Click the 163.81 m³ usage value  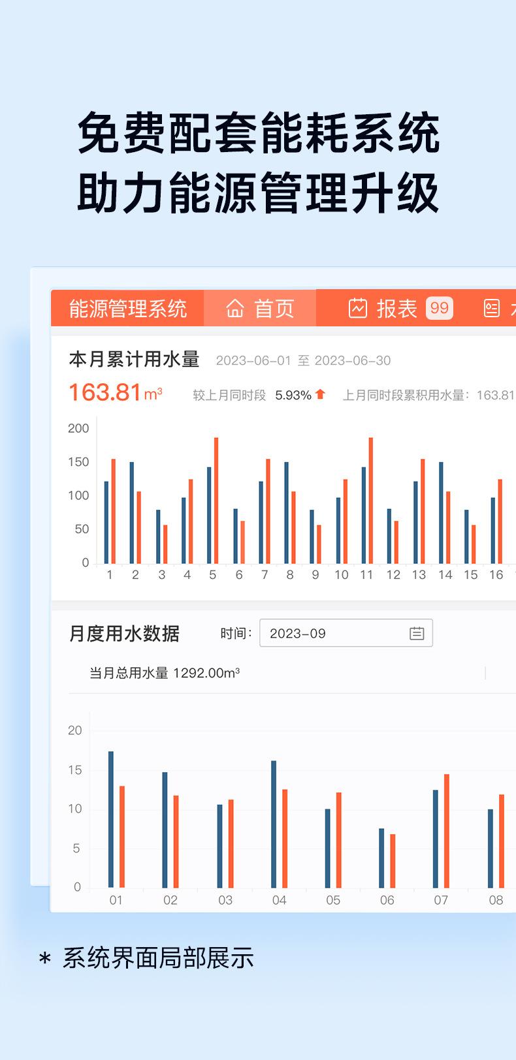tap(115, 393)
